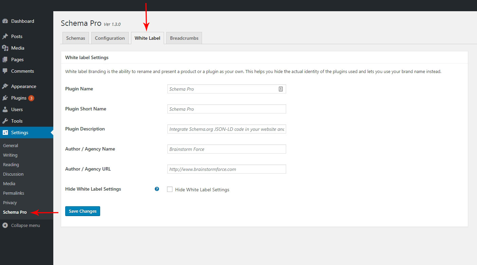Click the Tools wrench icon
Screen dimensions: 477x265
tap(5, 121)
